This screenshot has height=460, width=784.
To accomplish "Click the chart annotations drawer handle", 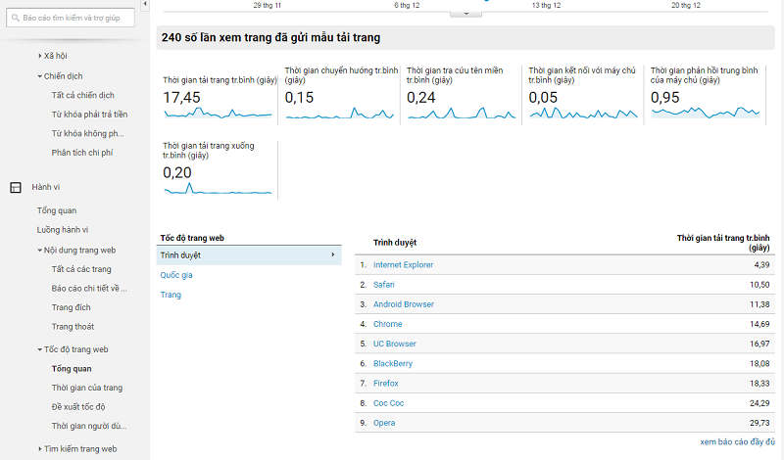I will [x=465, y=14].
